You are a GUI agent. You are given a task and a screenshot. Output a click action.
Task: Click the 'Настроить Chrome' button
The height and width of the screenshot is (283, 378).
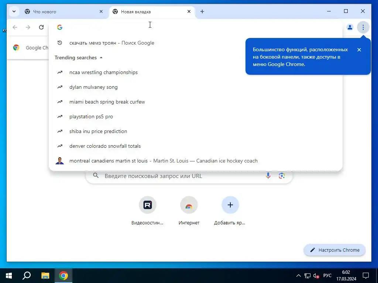click(334, 250)
